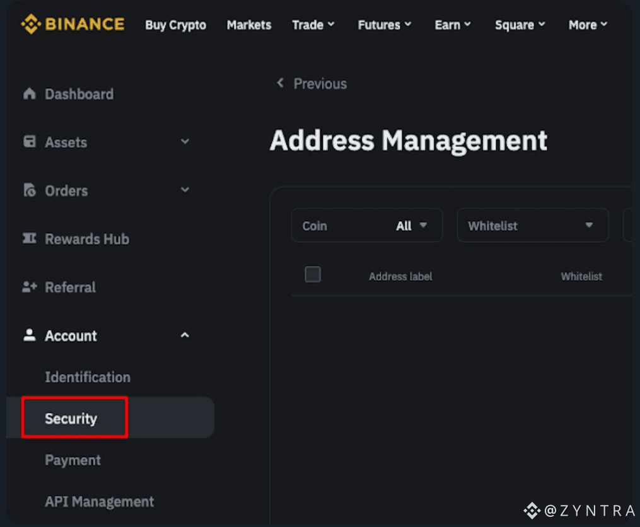Click the Referral add-person icon

(29, 287)
